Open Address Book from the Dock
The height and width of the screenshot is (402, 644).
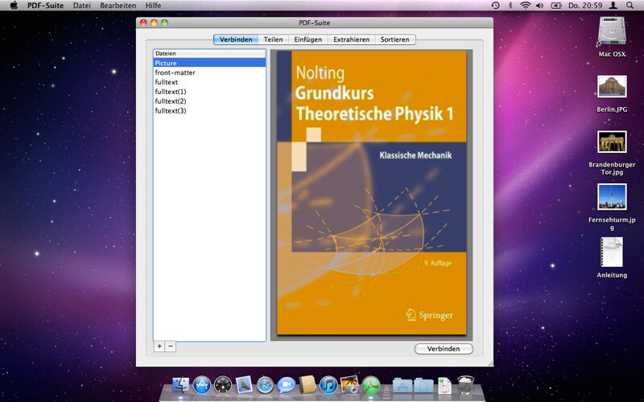308,385
